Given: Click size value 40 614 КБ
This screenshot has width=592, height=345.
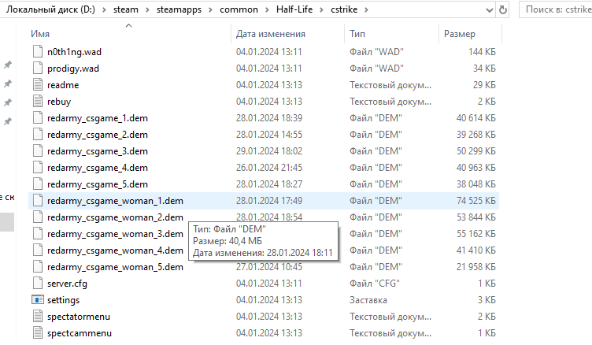Looking at the screenshot, I should tap(475, 118).
